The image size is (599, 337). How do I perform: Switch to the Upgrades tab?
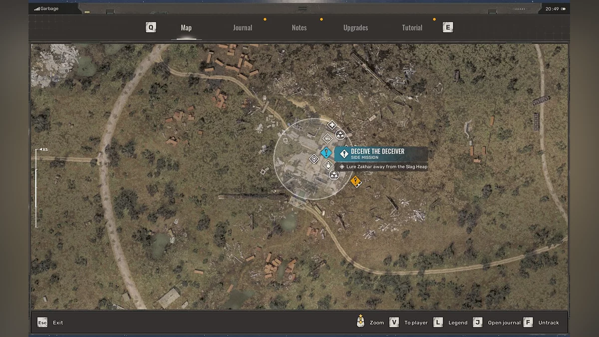356,28
